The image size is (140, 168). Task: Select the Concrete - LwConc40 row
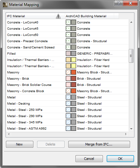point(67,22)
